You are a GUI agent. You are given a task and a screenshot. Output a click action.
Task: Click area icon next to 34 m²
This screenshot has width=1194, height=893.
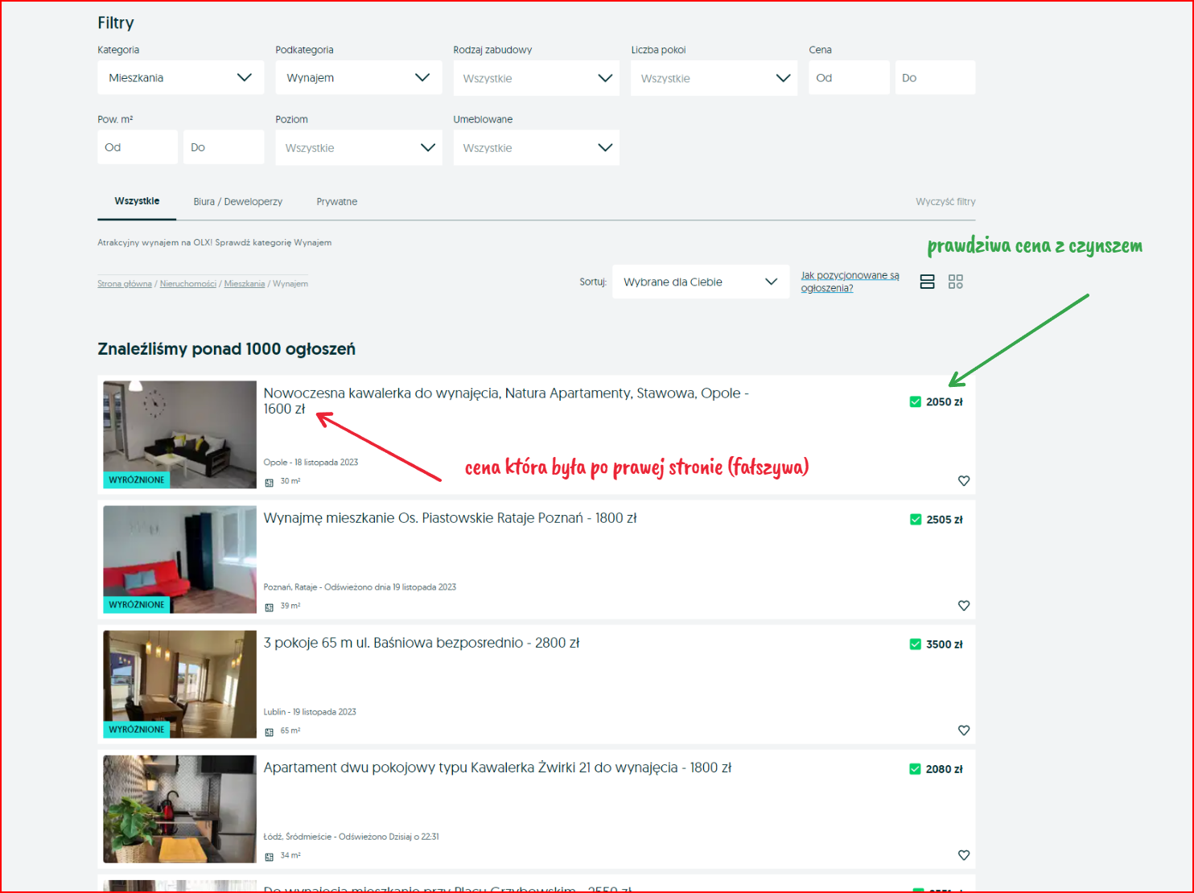[x=270, y=856]
